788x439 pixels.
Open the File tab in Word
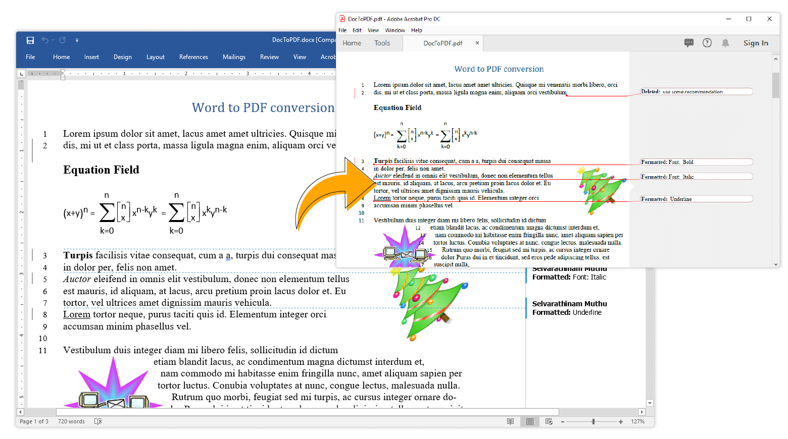coord(30,57)
